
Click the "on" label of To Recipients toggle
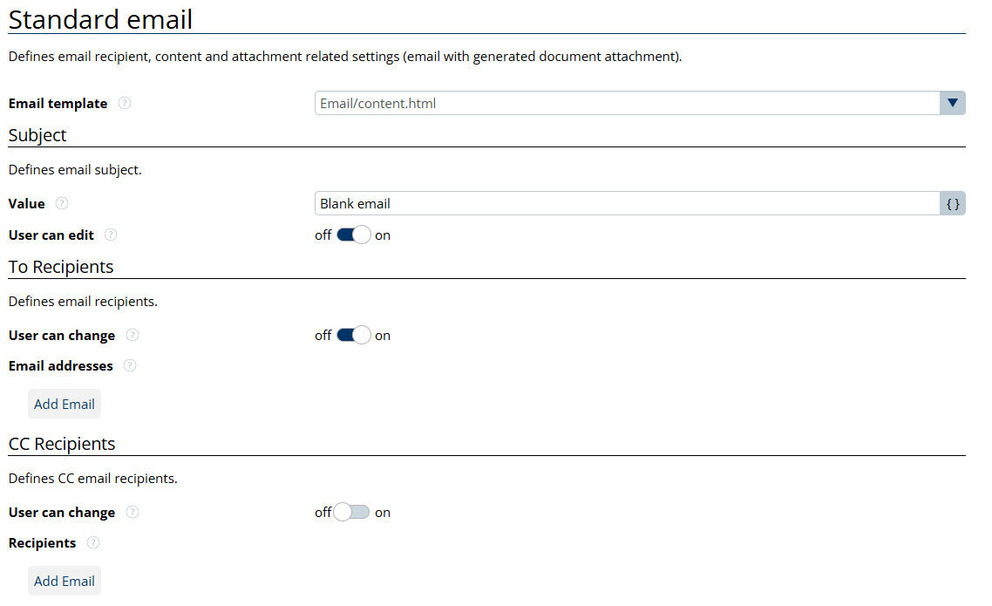click(383, 336)
